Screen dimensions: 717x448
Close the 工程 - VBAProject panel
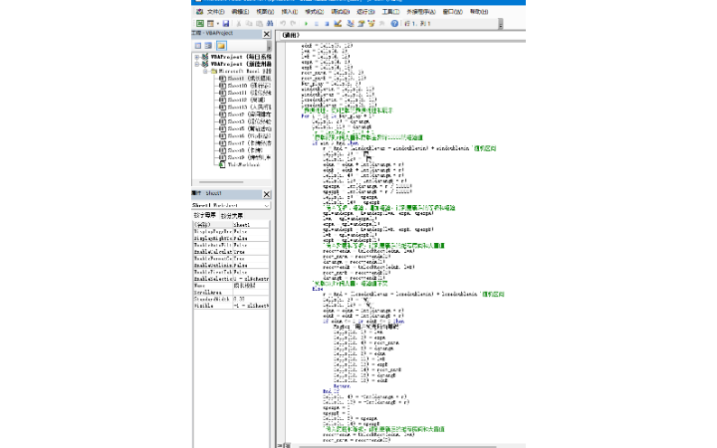click(x=268, y=33)
